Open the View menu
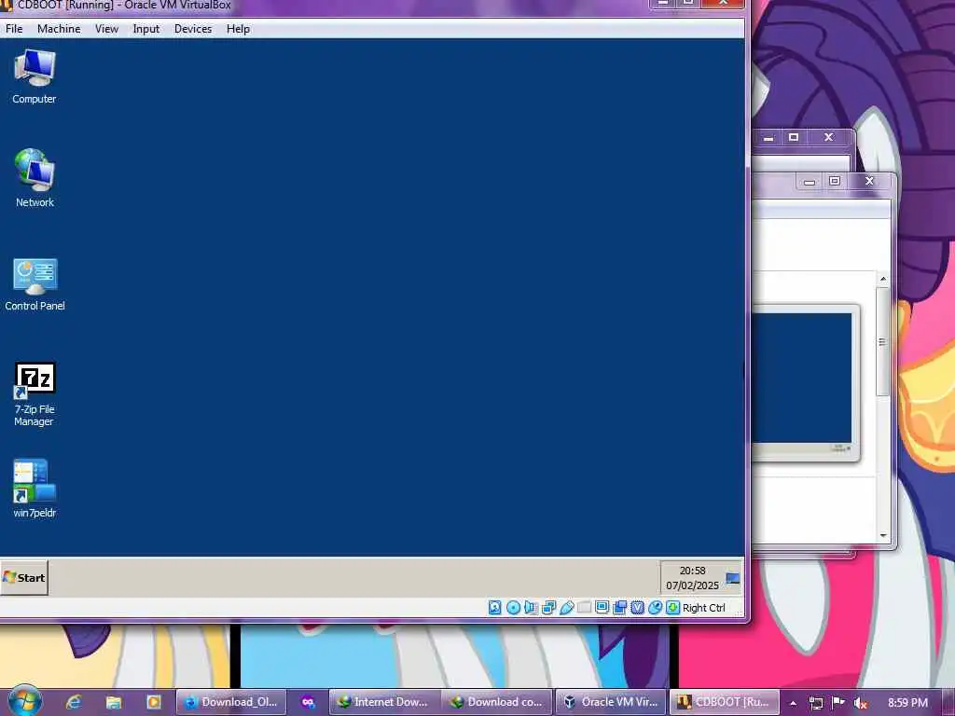Viewport: 955px width, 716px height. coord(106,29)
